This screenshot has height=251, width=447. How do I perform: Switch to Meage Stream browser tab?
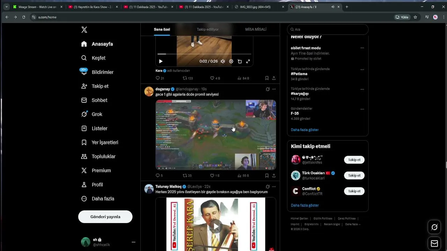click(x=37, y=7)
